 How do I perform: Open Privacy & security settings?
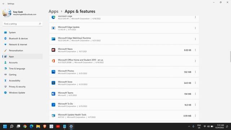[x=22, y=87]
